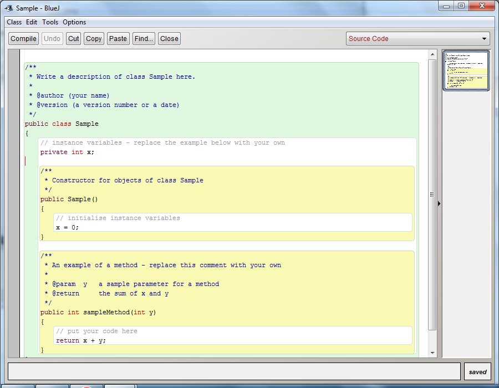The height and width of the screenshot is (388, 499).
Task: Copy the current selection
Action: 93,38
